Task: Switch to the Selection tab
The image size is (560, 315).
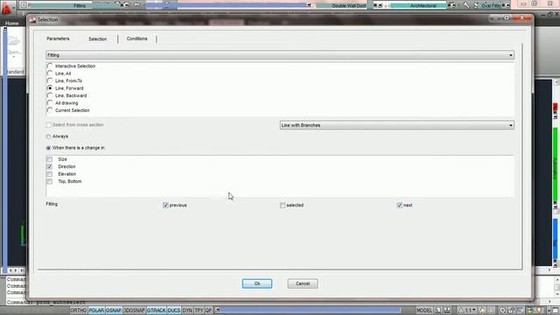Action: (x=97, y=38)
